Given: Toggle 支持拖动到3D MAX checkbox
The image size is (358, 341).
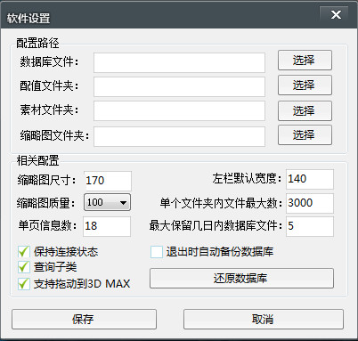Looking at the screenshot, I should coord(24,284).
